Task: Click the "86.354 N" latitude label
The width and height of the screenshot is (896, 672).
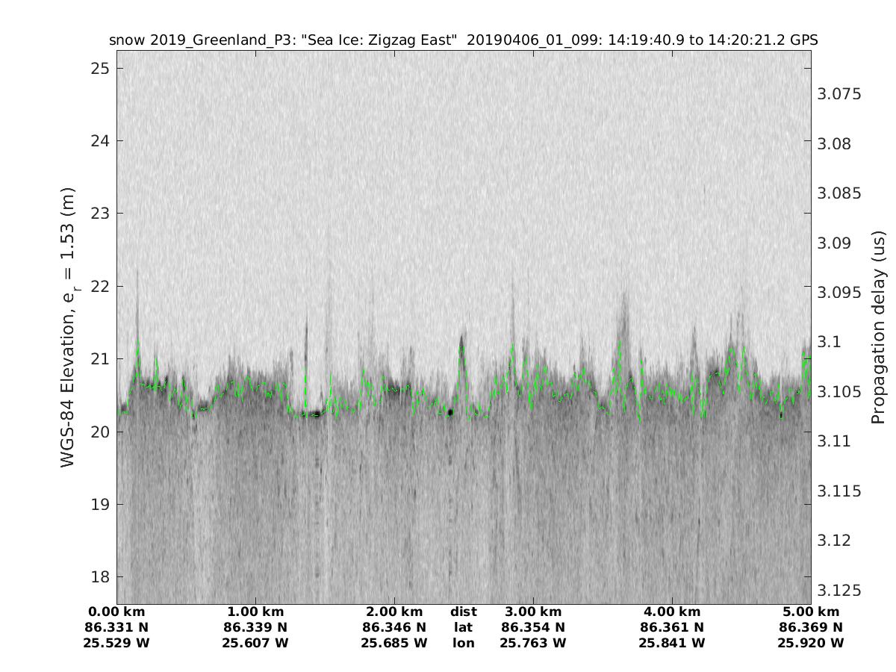Action: click(x=533, y=627)
